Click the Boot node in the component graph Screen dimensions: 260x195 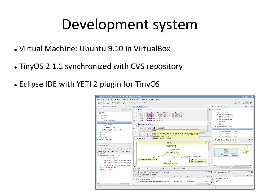170,147
